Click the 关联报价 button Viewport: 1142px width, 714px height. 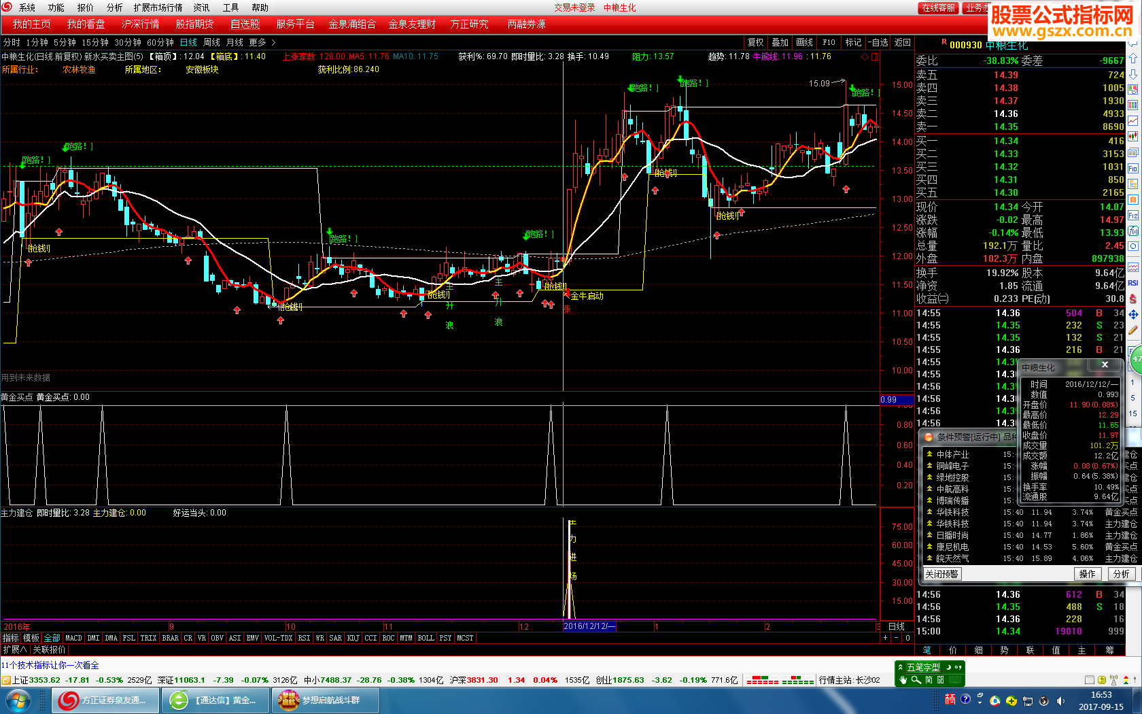(x=50, y=649)
